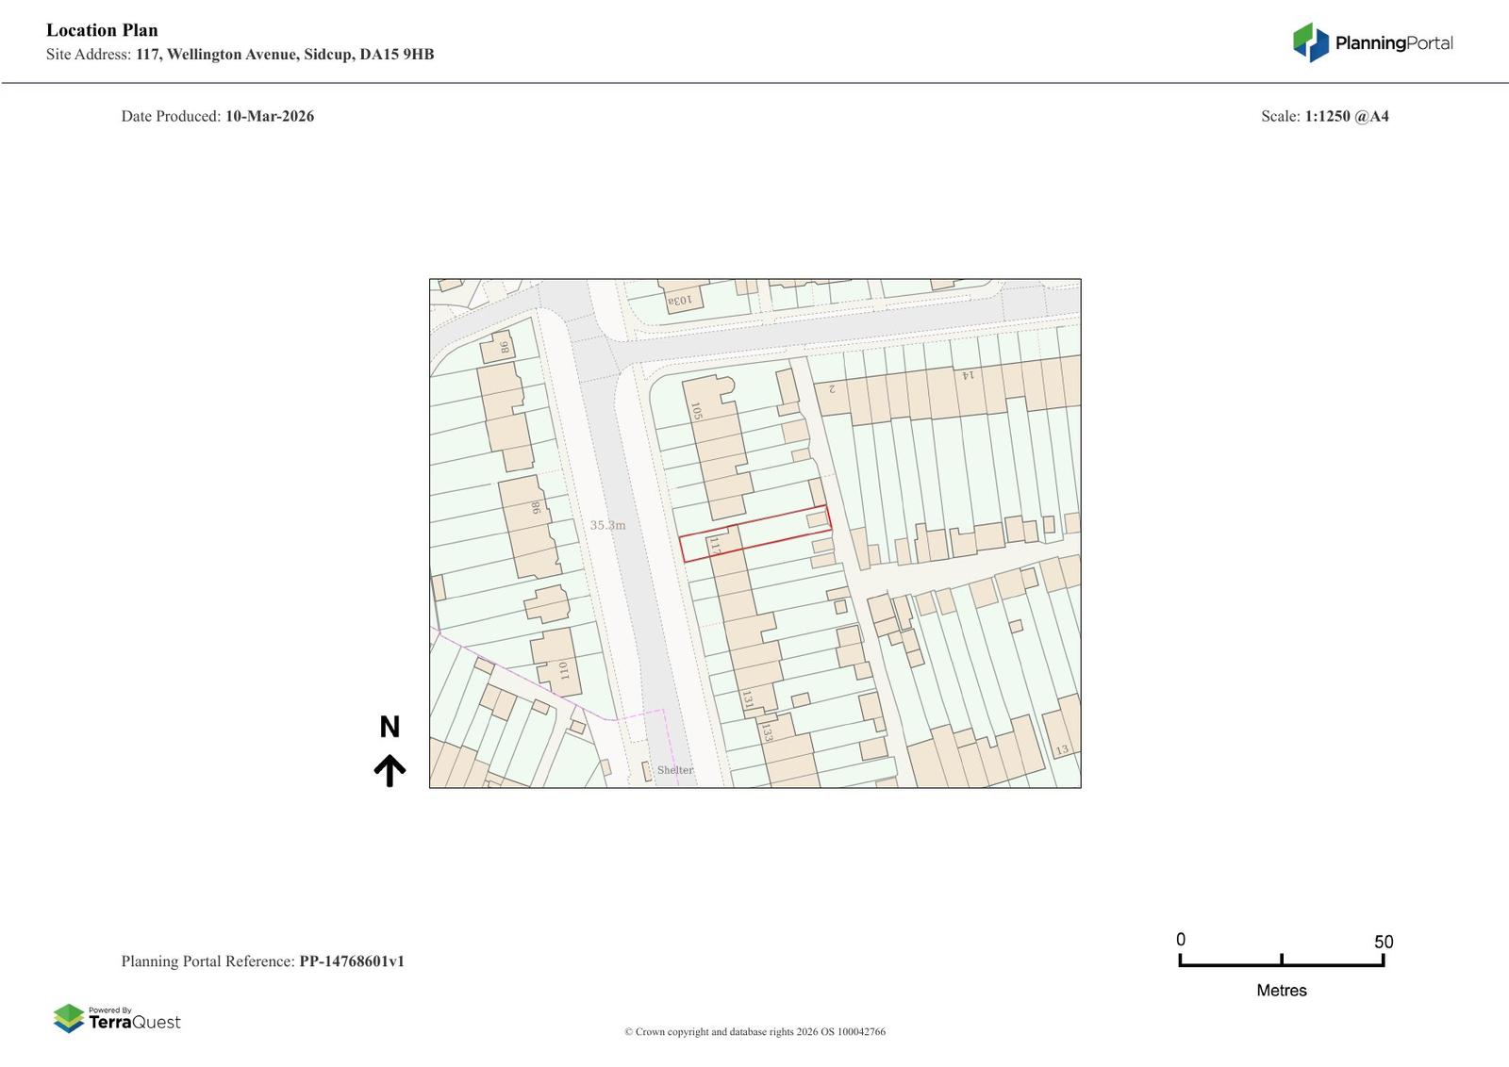Click the Shelter label on map
1509x1067 pixels.
tap(674, 770)
